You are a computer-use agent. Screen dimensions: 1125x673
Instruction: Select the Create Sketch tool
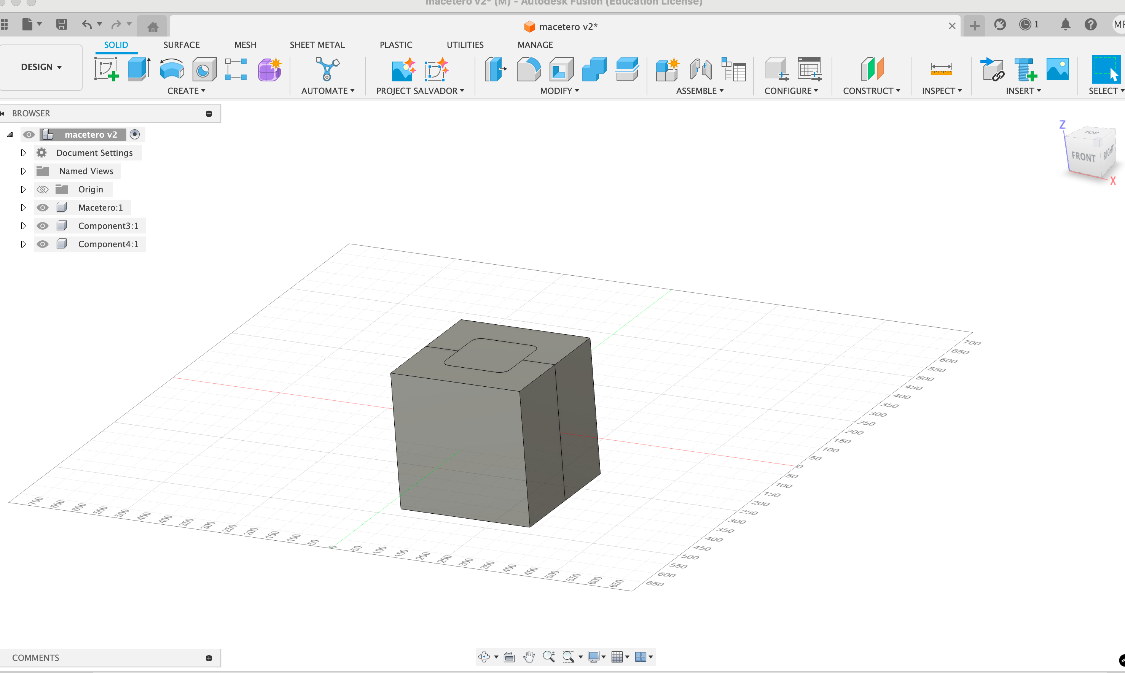(x=106, y=69)
